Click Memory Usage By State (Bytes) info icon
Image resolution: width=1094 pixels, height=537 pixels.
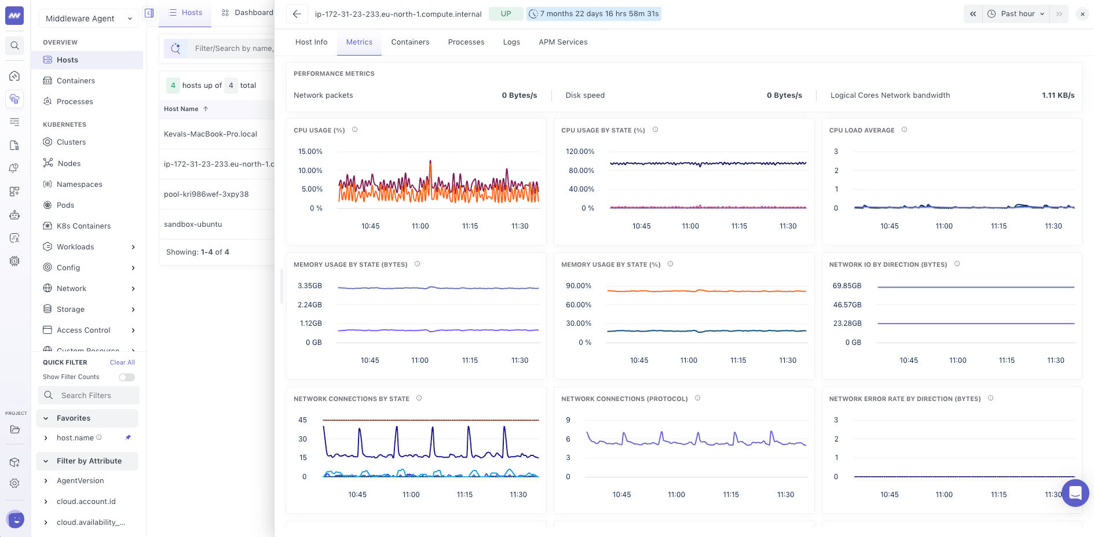pyautogui.click(x=418, y=264)
